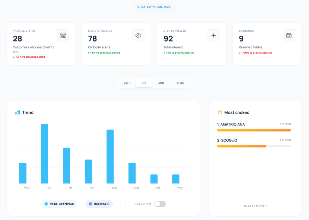Switch to the 24H time range
This screenshot has width=309, height=220.
point(126,83)
